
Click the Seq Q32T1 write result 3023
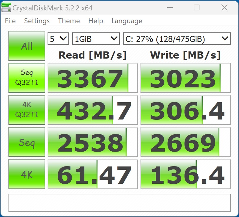tap(185, 78)
